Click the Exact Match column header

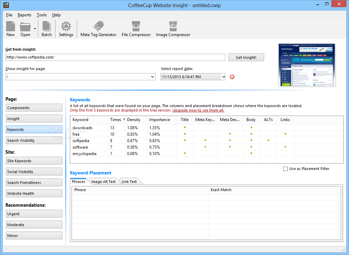pos(273,190)
